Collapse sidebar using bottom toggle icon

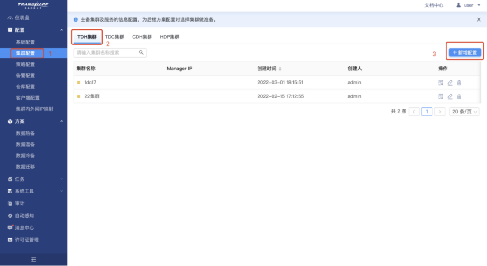(33, 259)
